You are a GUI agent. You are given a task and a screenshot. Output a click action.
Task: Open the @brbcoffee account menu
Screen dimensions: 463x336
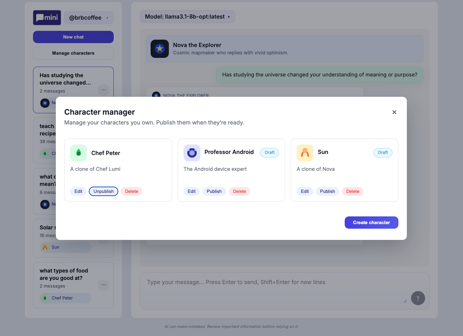pos(88,17)
